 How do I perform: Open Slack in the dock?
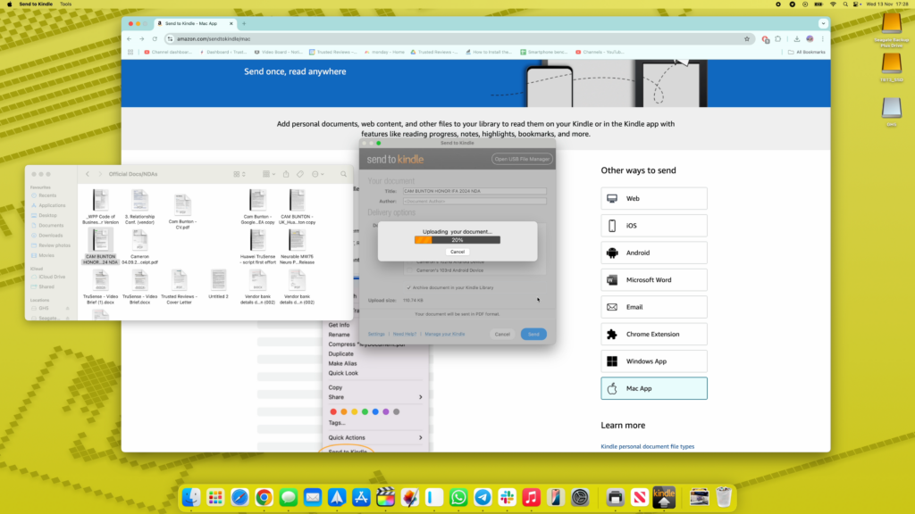508,497
